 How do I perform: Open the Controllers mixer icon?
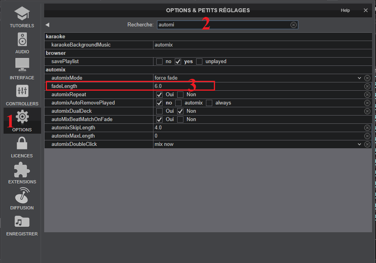pos(22,91)
